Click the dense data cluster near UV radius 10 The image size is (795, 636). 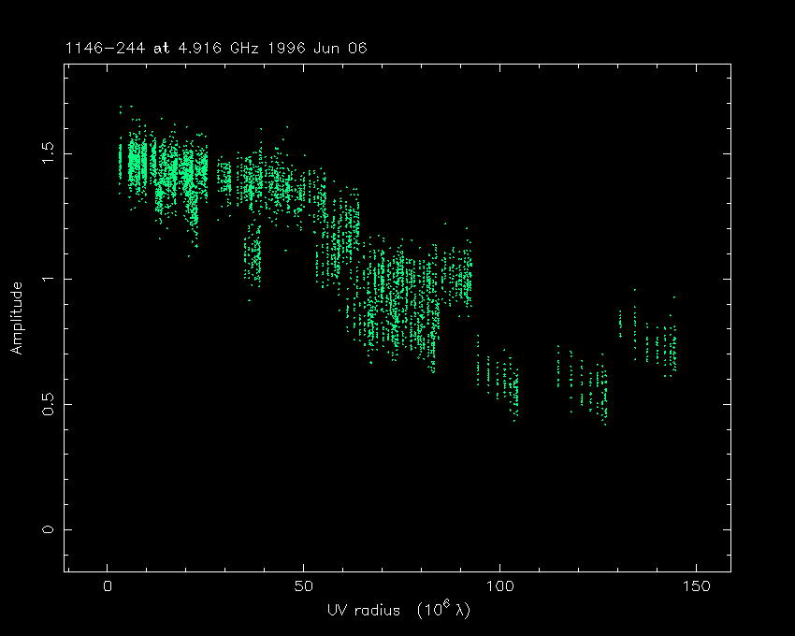pos(140,164)
